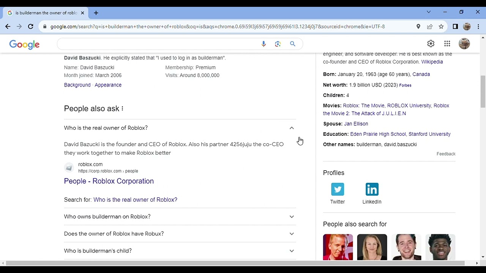Open a new browser tab

pos(96,13)
